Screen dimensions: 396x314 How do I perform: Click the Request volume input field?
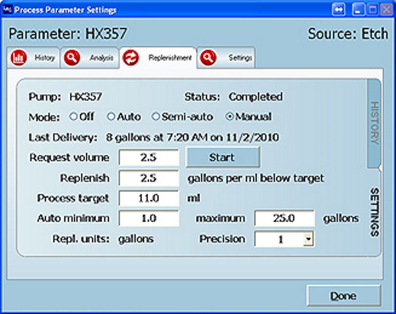coord(149,157)
